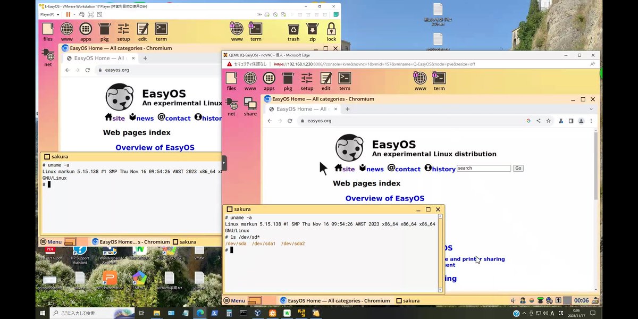Open files icon in QEMU noVNC window
638x319 pixels.
[231, 81]
